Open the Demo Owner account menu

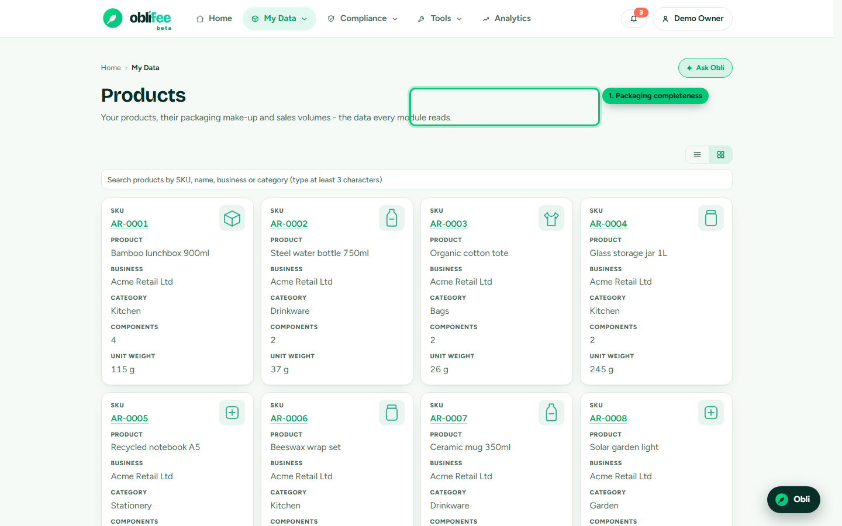(x=692, y=19)
